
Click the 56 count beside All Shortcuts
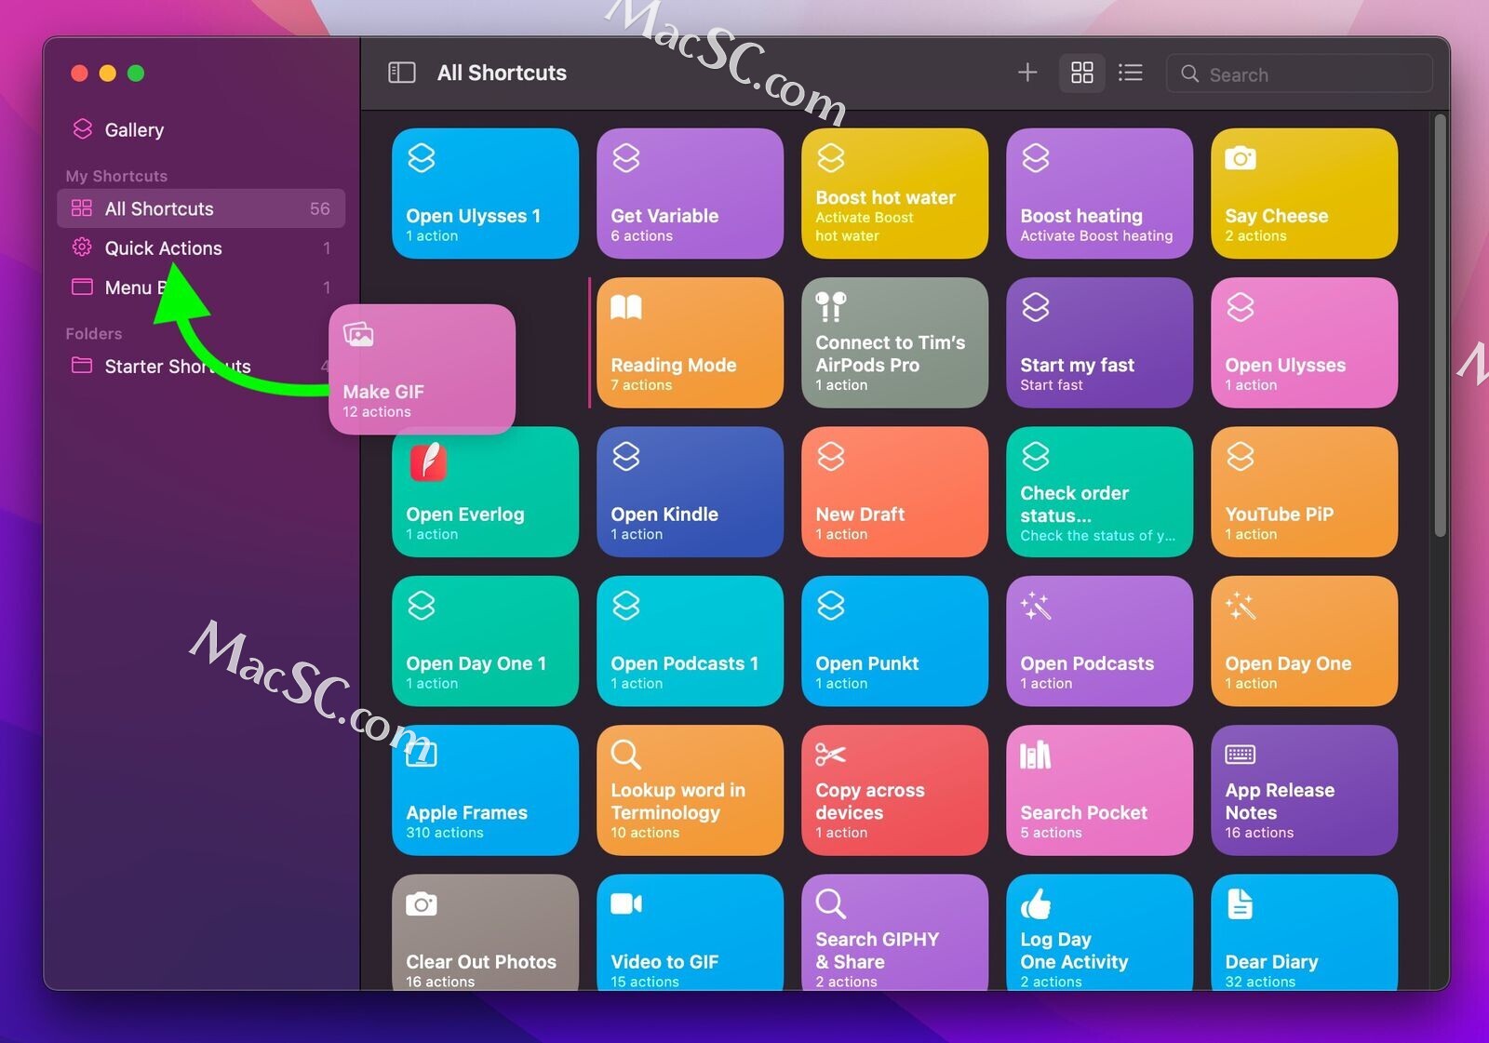coord(319,208)
